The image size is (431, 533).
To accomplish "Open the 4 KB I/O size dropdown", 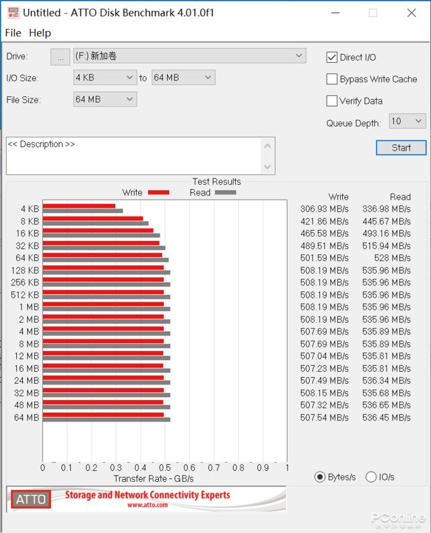I will point(105,78).
